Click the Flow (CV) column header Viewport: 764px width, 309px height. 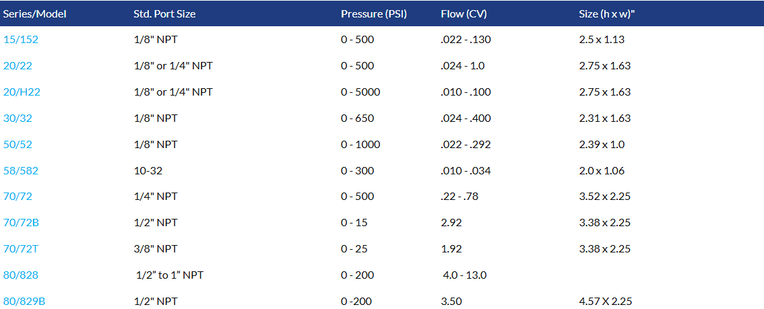[464, 13]
